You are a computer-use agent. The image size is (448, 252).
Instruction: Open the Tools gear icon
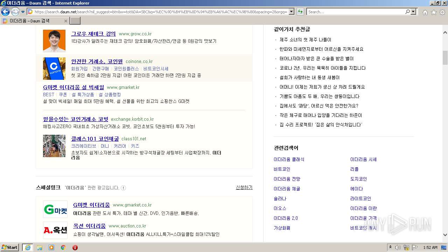[442, 12]
